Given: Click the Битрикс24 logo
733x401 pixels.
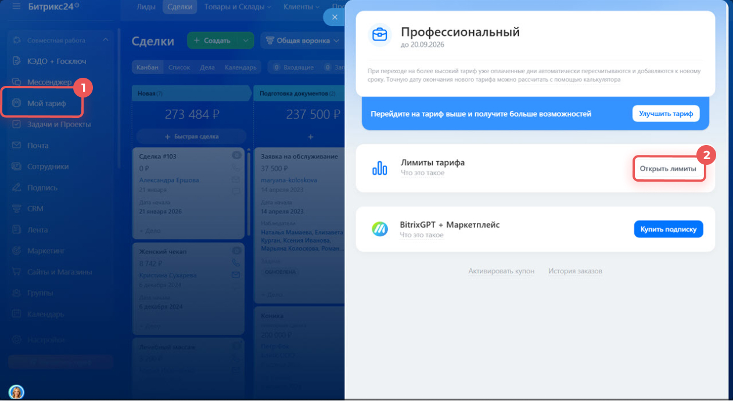Looking at the screenshot, I should pos(54,6).
